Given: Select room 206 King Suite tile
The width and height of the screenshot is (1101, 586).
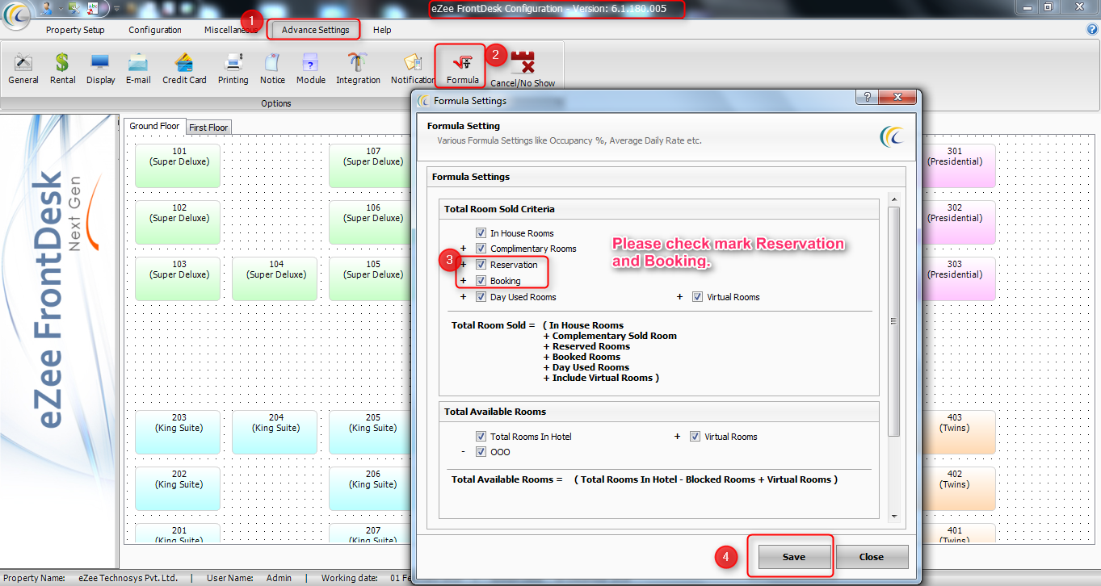Looking at the screenshot, I should 372,488.
